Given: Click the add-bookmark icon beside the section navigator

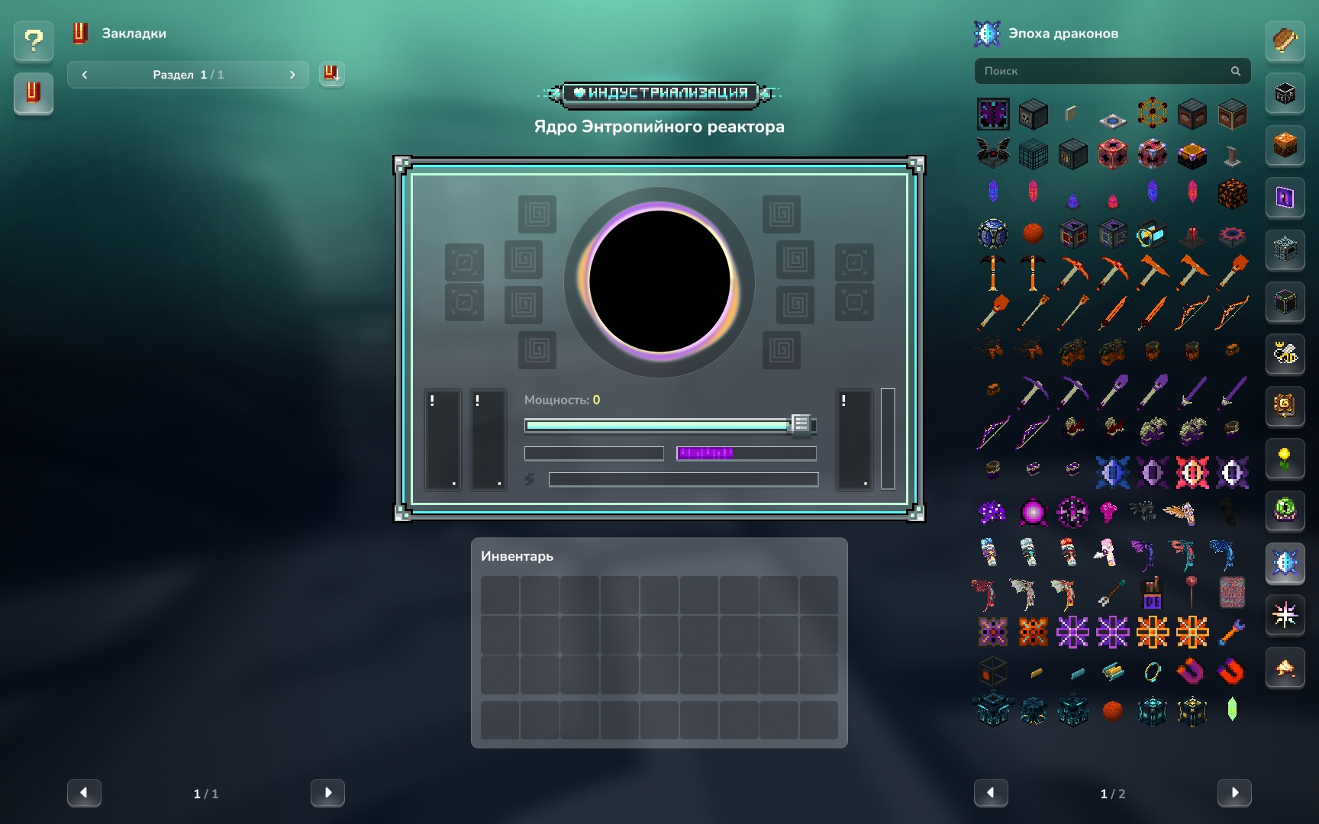Looking at the screenshot, I should click(x=331, y=74).
